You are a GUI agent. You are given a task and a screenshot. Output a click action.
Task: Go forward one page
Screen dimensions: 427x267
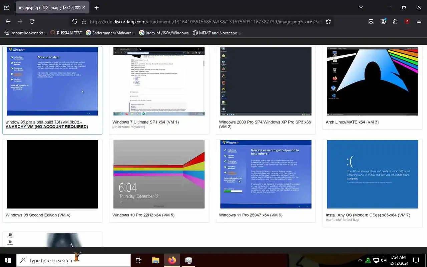(x=20, y=21)
